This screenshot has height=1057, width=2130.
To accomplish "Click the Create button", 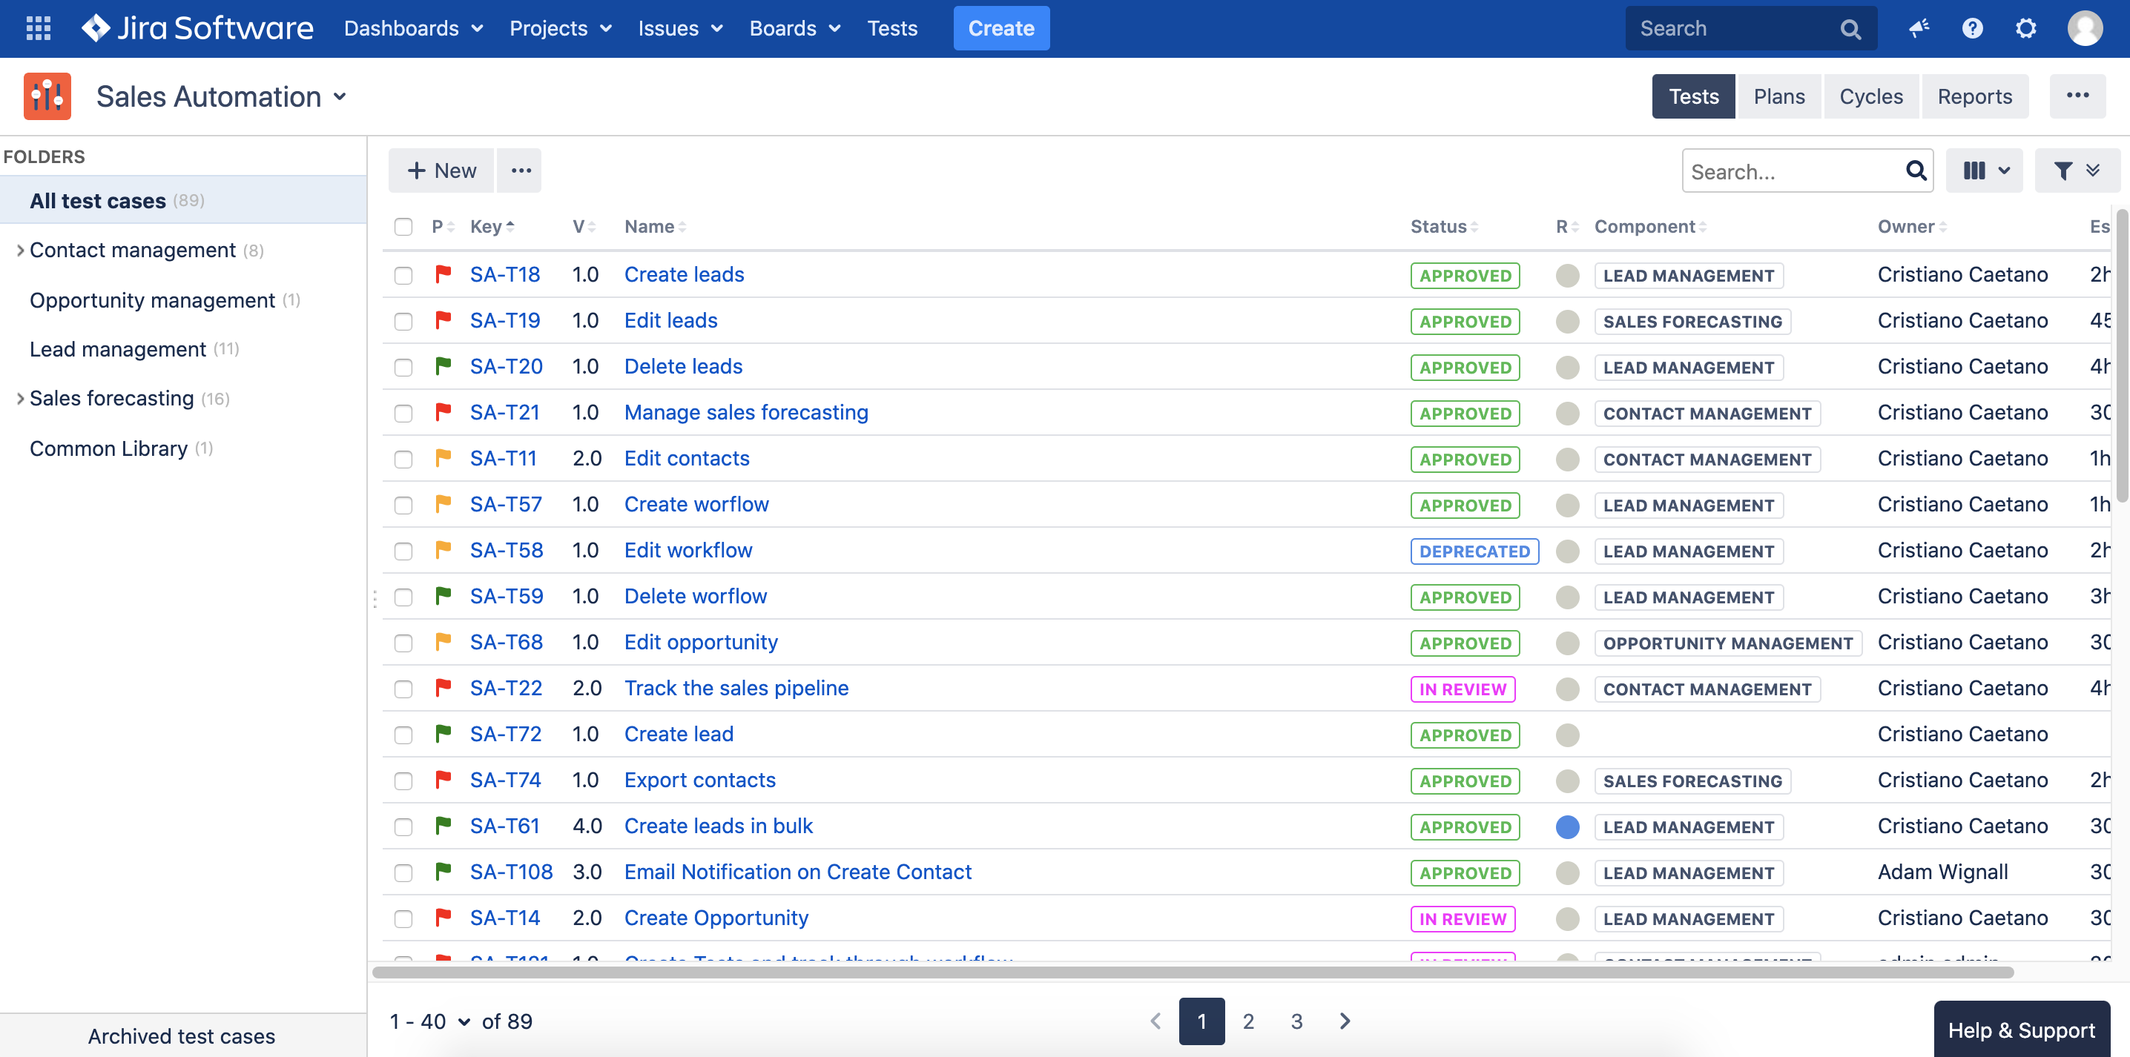I will click(x=1000, y=28).
